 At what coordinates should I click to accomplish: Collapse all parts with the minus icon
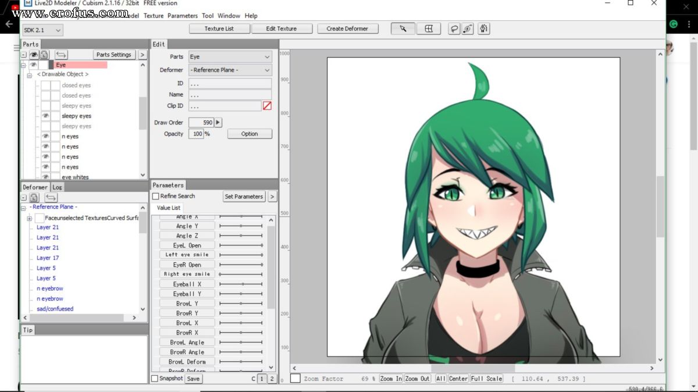[x=24, y=55]
